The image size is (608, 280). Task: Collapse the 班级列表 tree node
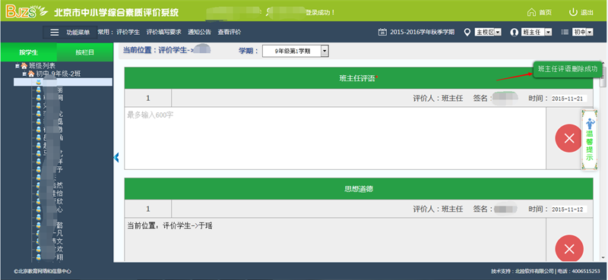[17, 66]
